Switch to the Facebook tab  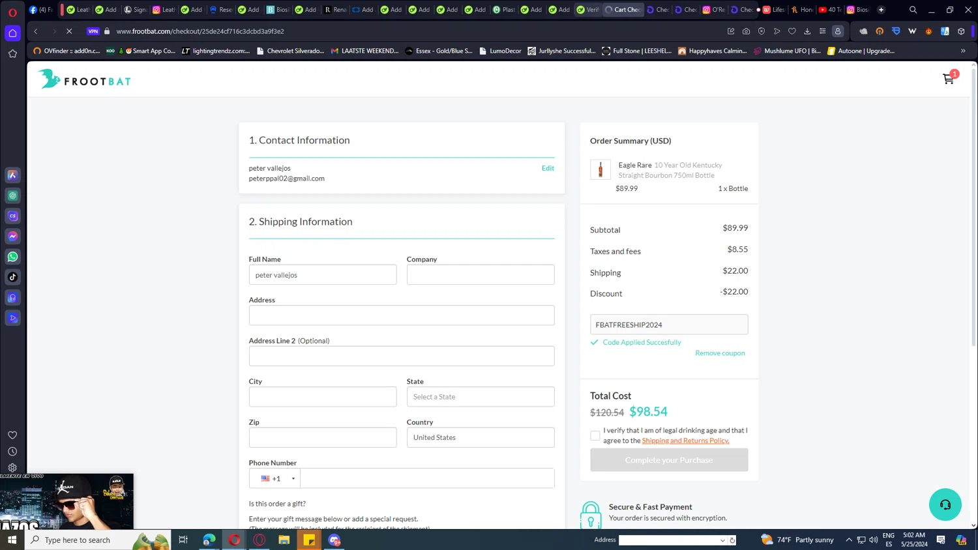(x=41, y=10)
